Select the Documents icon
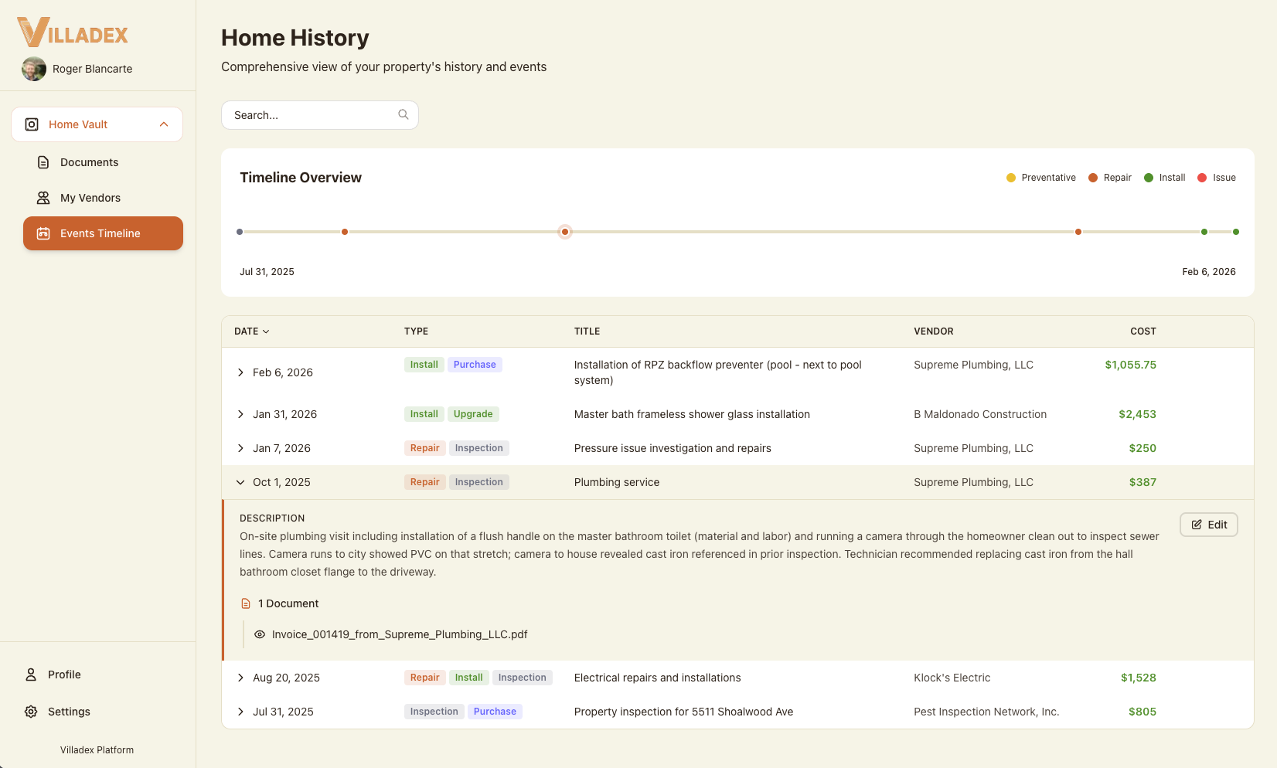 point(43,162)
